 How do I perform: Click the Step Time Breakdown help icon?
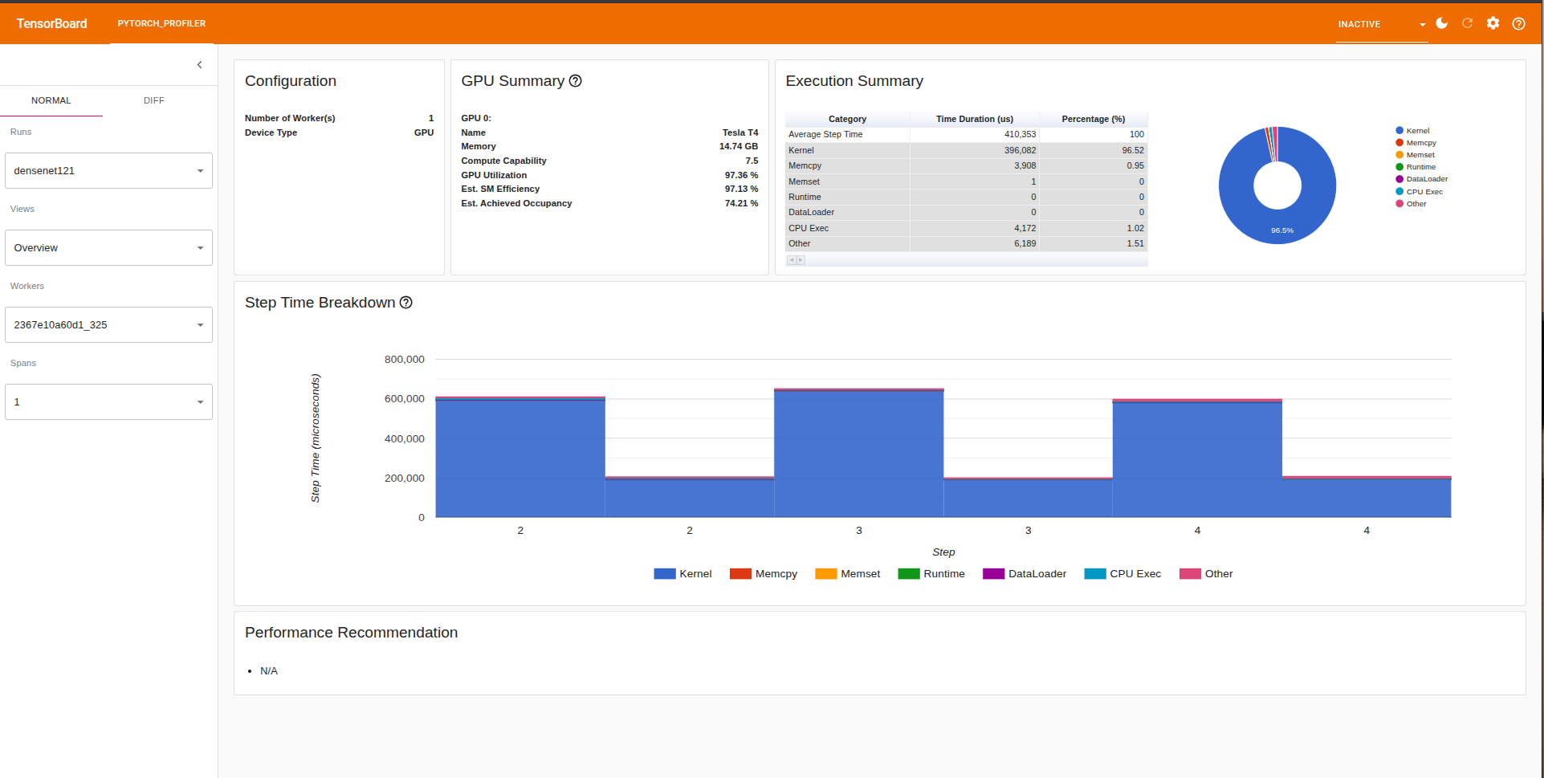405,303
